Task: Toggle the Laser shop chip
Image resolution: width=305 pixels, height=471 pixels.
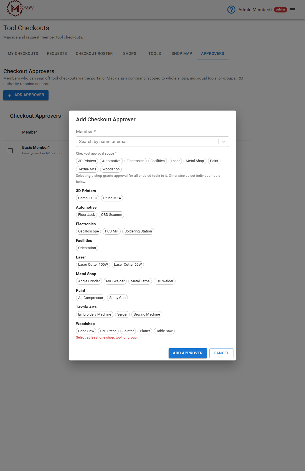Action: [x=175, y=161]
